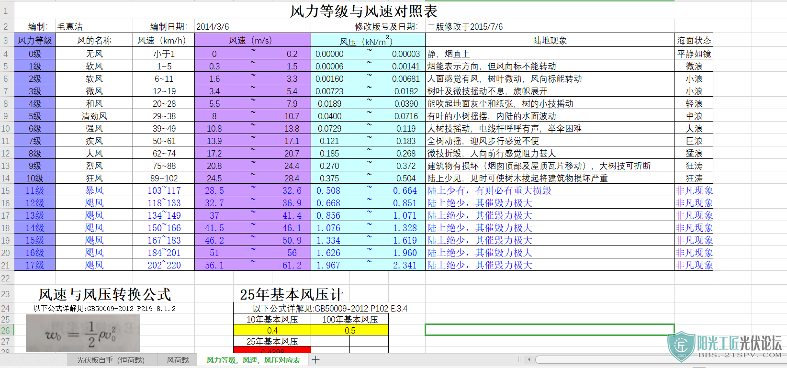Screen dimensions: 787x368
Task: Click the 25年基本风压 label cell
Action: point(272,341)
